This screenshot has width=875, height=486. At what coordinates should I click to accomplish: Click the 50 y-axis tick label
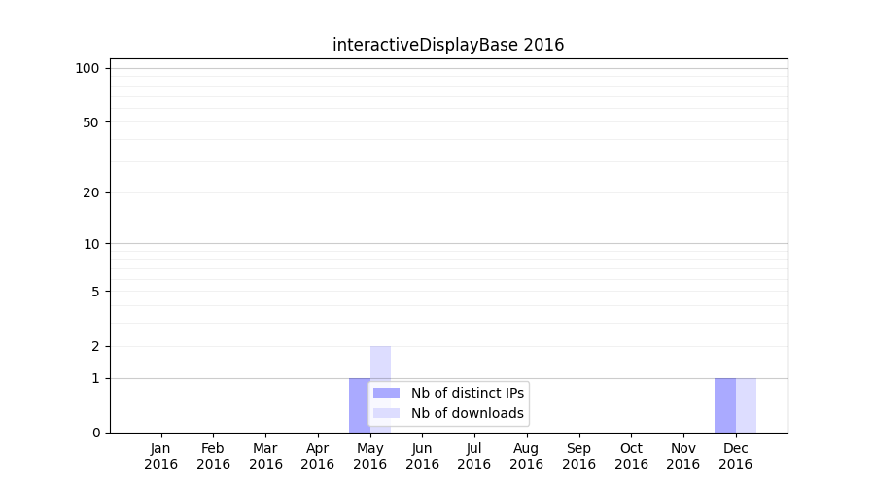pos(91,122)
